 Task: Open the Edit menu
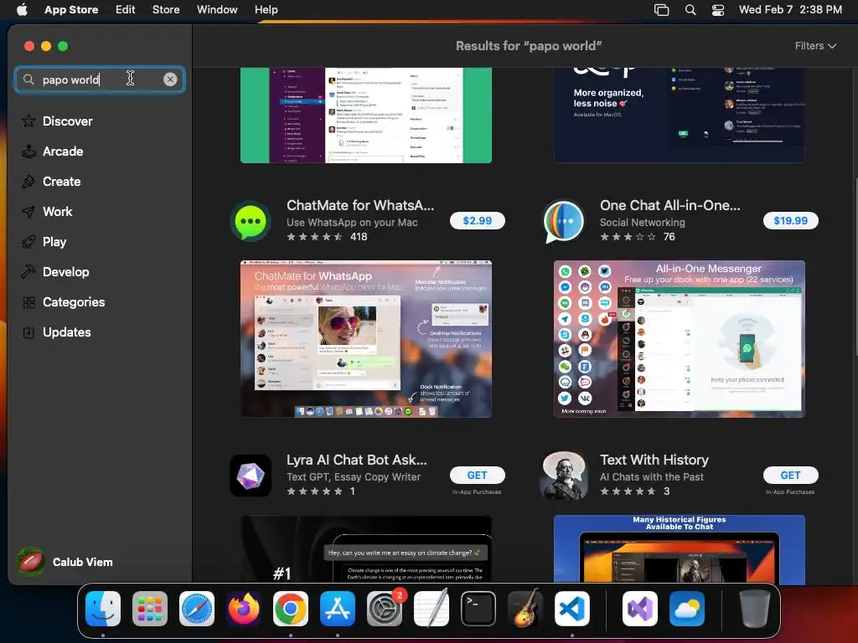click(126, 9)
